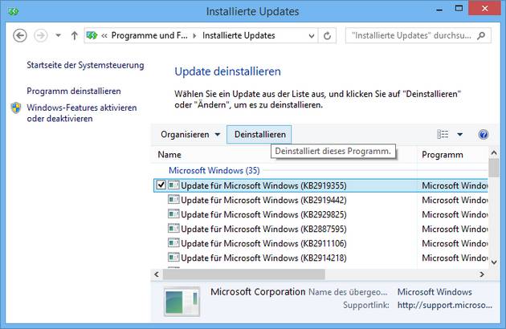Click the vertical scrollbar up arrow

pyautogui.click(x=494, y=153)
